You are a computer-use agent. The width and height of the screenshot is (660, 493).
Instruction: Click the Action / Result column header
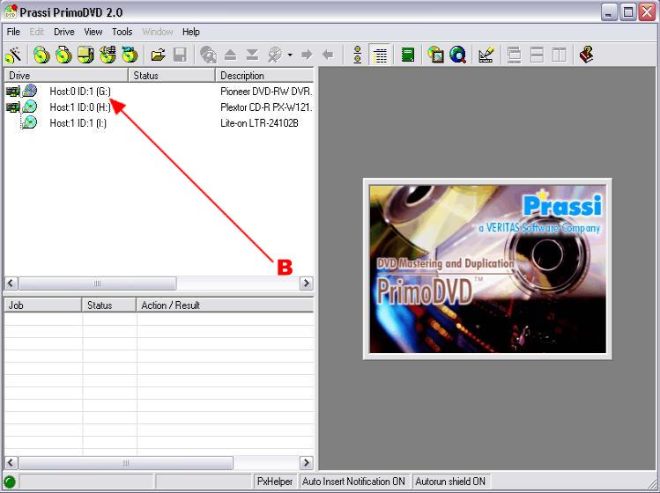pos(226,305)
